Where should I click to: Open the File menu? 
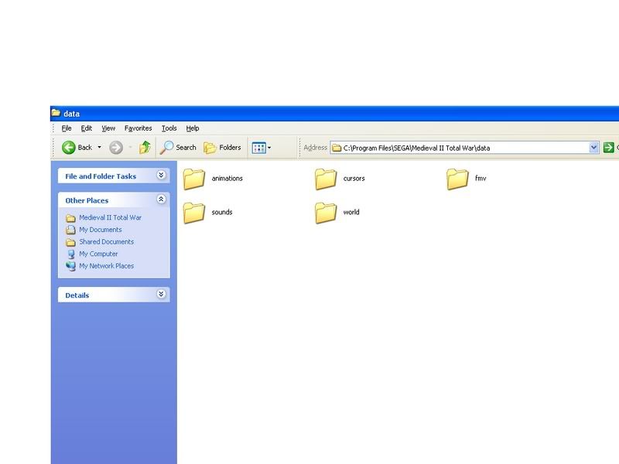pyautogui.click(x=67, y=128)
